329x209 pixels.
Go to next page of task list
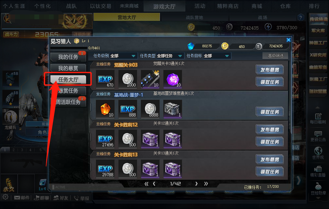pyautogui.click(x=196, y=184)
